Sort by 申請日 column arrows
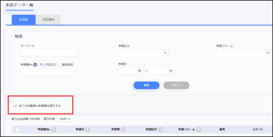 click(x=87, y=129)
